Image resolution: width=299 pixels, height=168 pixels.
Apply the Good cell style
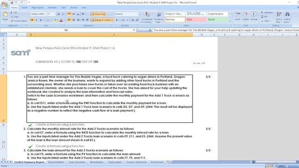pos(217,20)
